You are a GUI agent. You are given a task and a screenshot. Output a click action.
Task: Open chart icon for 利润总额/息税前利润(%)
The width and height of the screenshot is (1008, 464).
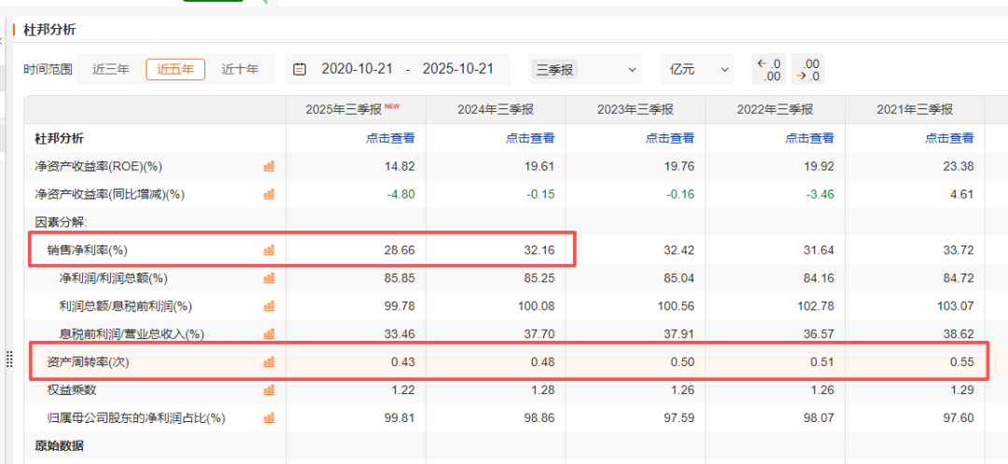[269, 306]
